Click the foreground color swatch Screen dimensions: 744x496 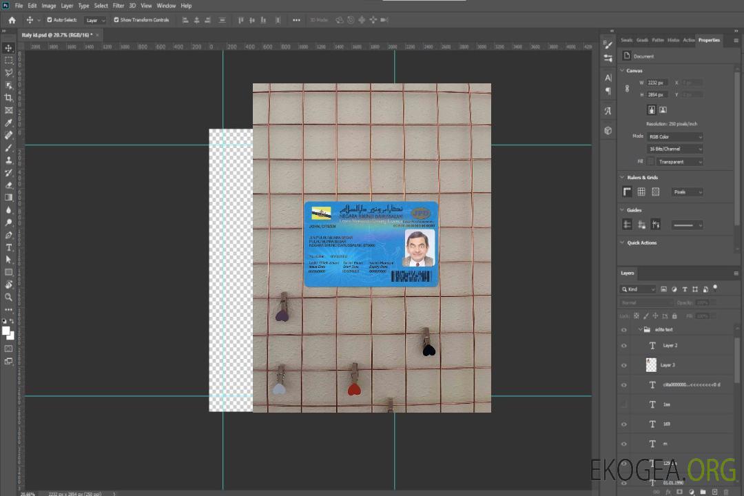coord(6,331)
